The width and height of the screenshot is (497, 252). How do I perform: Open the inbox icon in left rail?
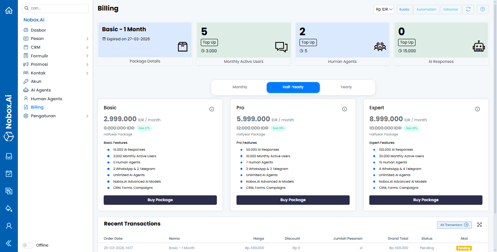pyautogui.click(x=9, y=156)
